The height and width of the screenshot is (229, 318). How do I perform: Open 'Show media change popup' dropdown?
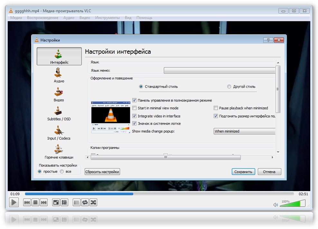(x=245, y=131)
